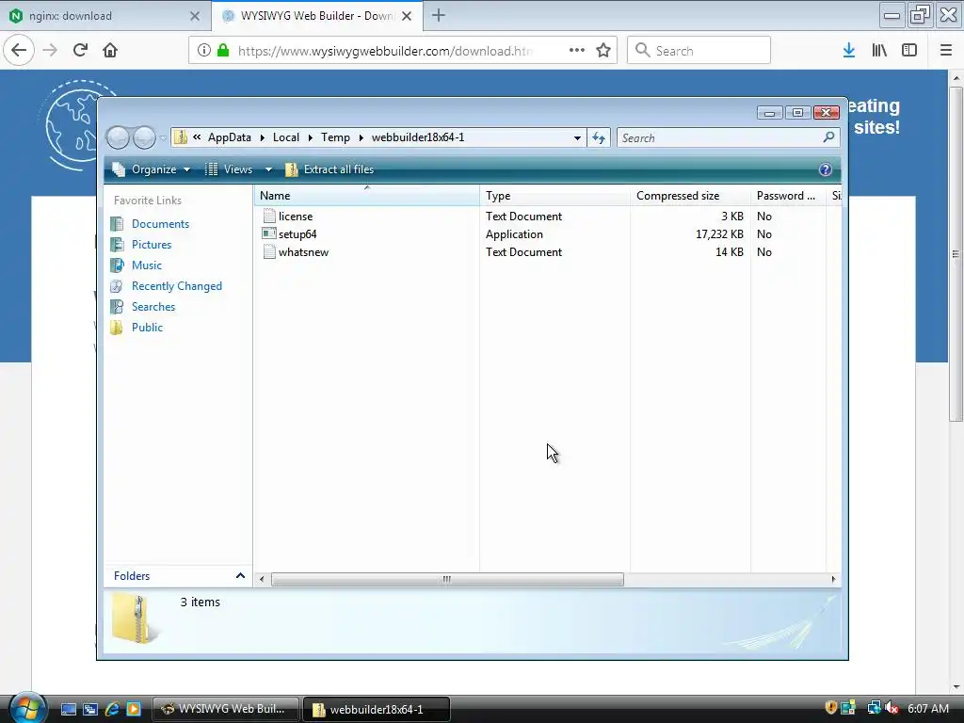Viewport: 964px width, 723px height.
Task: Open Music favorite link
Action: [146, 265]
